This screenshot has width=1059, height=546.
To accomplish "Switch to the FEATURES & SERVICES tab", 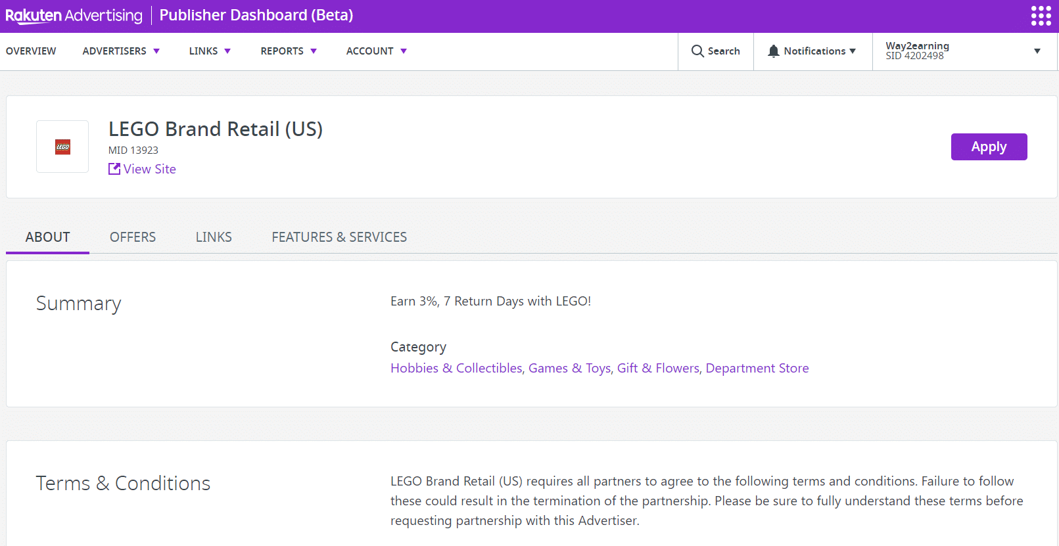I will click(339, 237).
